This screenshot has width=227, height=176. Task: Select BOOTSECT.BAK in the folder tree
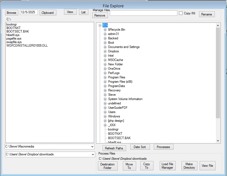[x=119, y=138]
